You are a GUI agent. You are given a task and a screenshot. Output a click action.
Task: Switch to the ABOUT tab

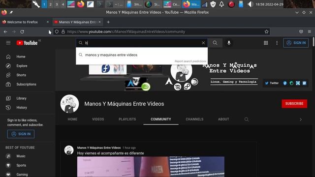point(223,119)
